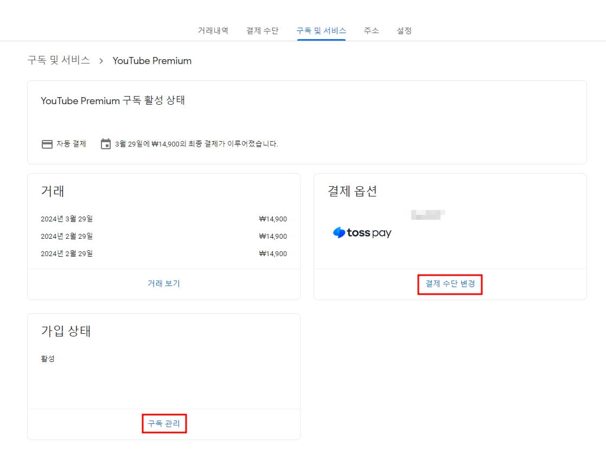The image size is (606, 464).
Task: Select the 2024년 3월 29일 transaction date
Action: tap(67, 219)
